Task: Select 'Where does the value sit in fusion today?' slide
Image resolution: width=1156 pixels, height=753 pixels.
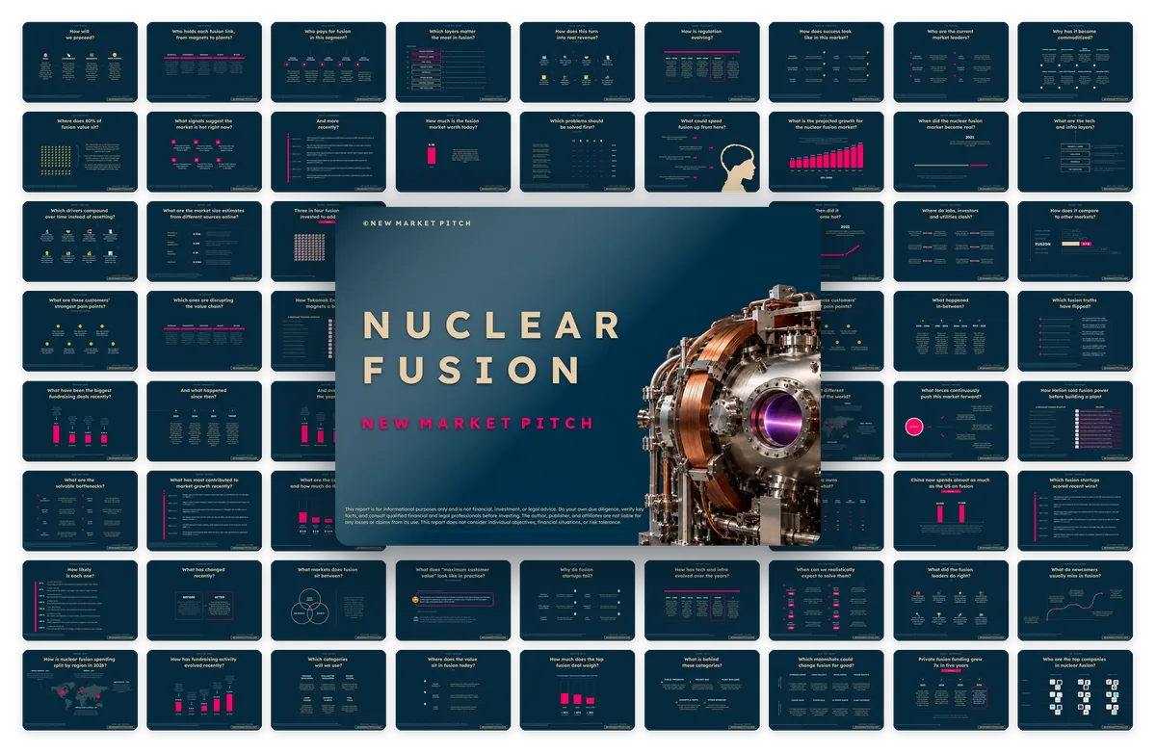Action: [453, 690]
